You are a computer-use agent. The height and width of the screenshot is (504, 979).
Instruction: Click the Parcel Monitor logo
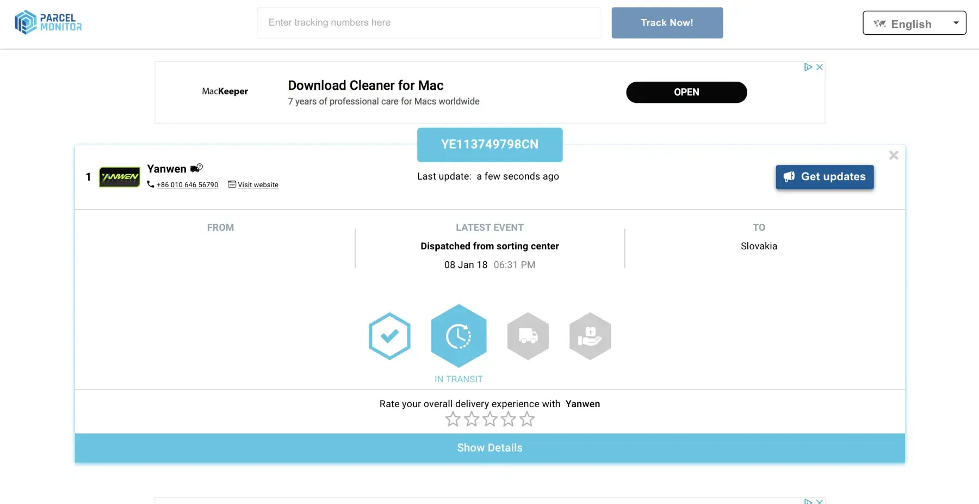(48, 23)
